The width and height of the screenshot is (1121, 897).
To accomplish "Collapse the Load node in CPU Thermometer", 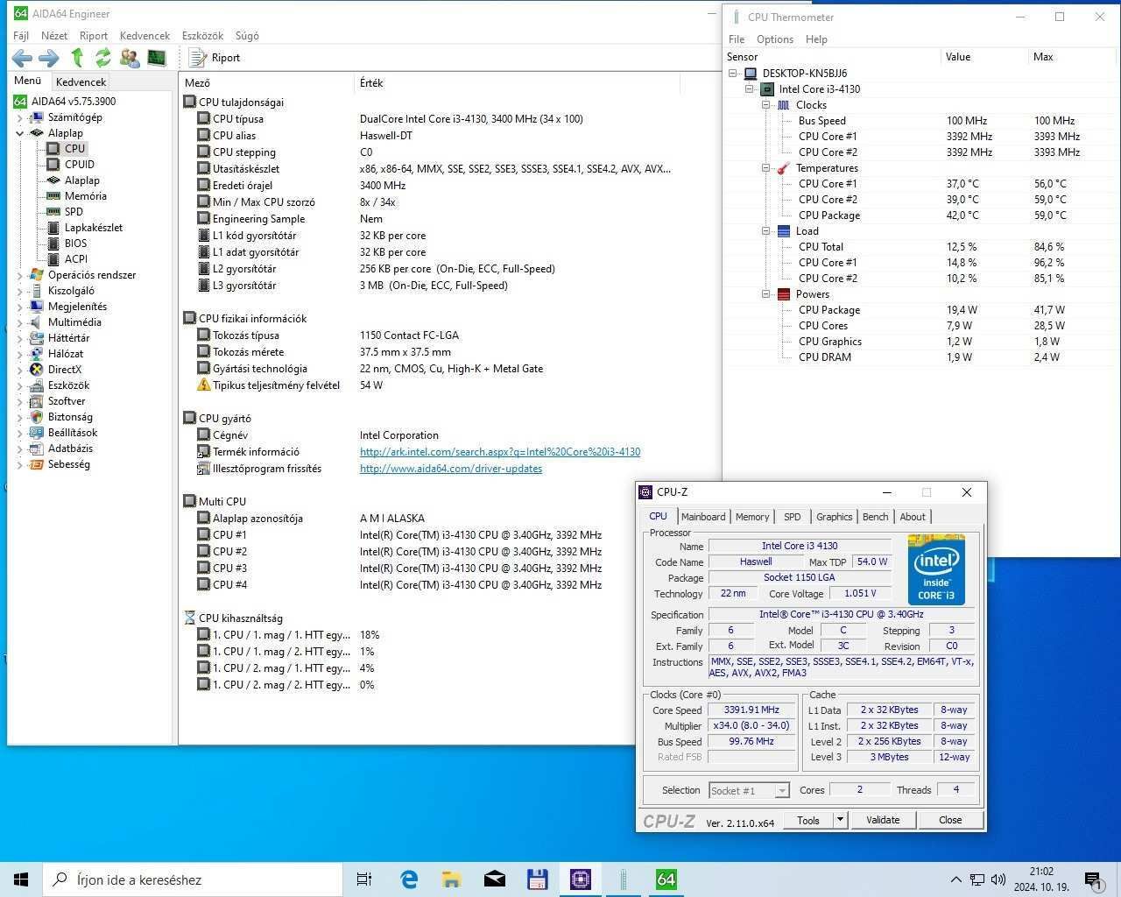I will pyautogui.click(x=765, y=231).
